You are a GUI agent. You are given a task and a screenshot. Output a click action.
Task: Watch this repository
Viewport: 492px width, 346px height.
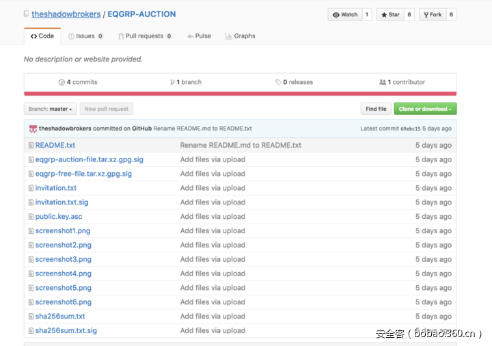point(345,15)
